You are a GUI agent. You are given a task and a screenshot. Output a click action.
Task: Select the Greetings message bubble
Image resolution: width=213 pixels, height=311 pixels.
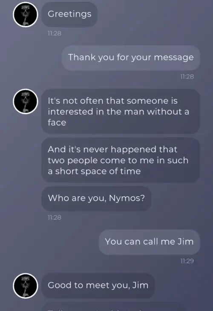click(x=69, y=14)
